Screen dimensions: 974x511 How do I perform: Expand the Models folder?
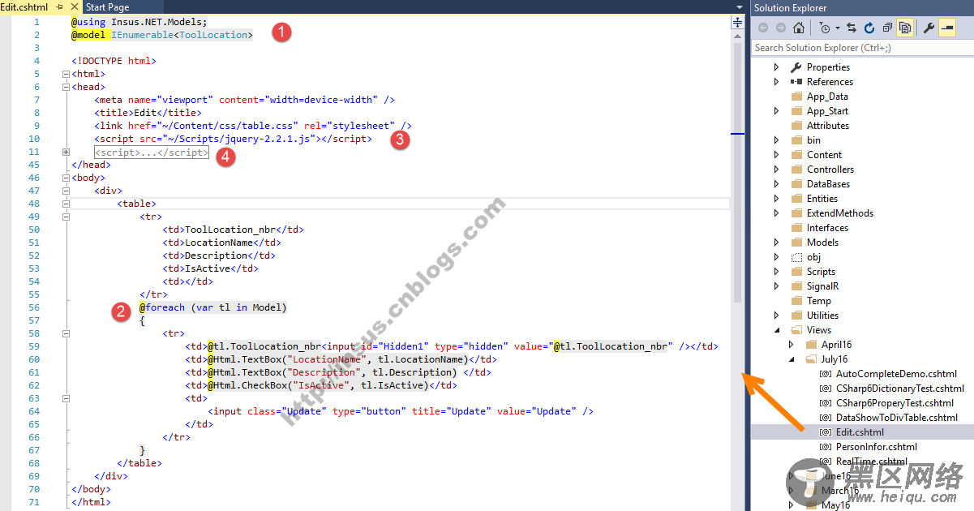tap(776, 243)
